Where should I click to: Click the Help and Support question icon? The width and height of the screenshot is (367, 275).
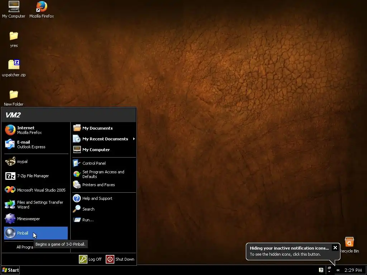[77, 198]
